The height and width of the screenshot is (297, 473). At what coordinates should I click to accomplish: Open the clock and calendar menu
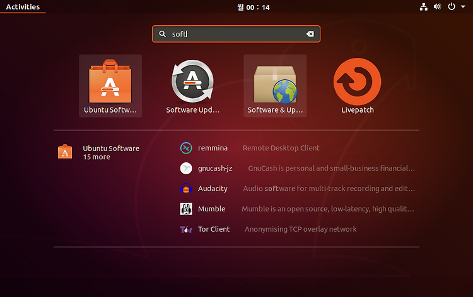pyautogui.click(x=254, y=7)
